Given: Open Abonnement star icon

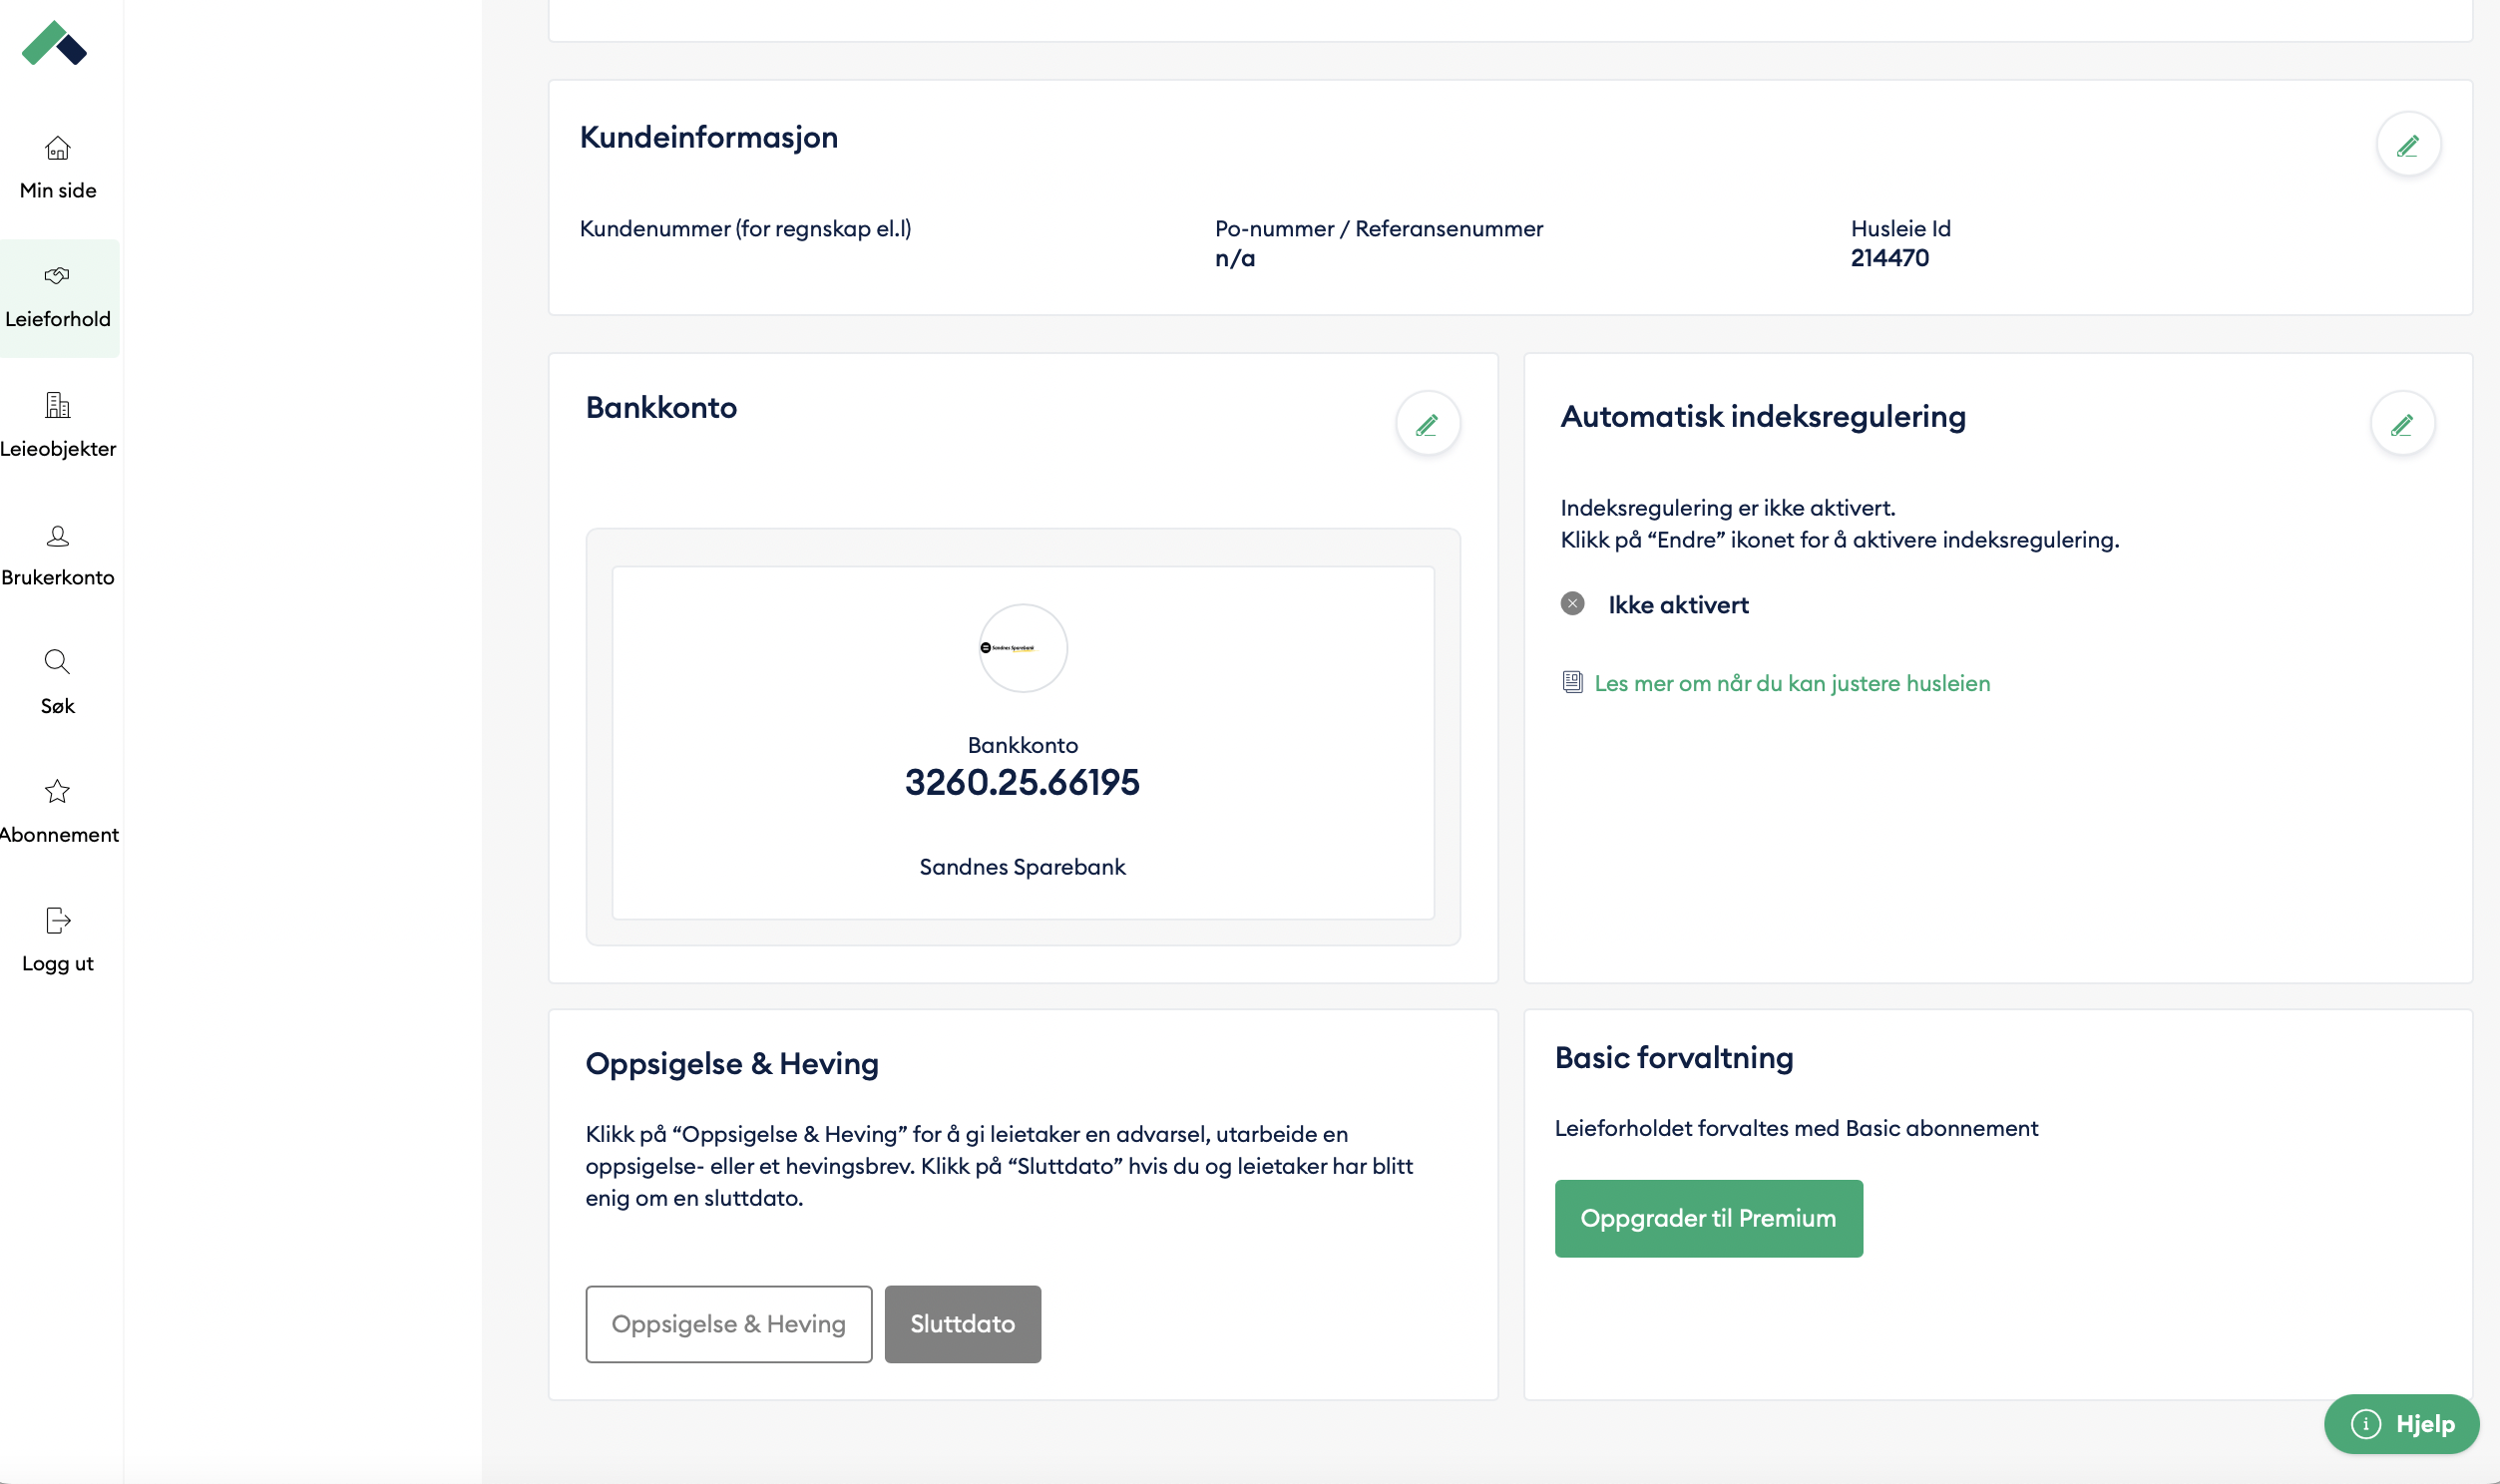Looking at the screenshot, I should click(x=57, y=791).
